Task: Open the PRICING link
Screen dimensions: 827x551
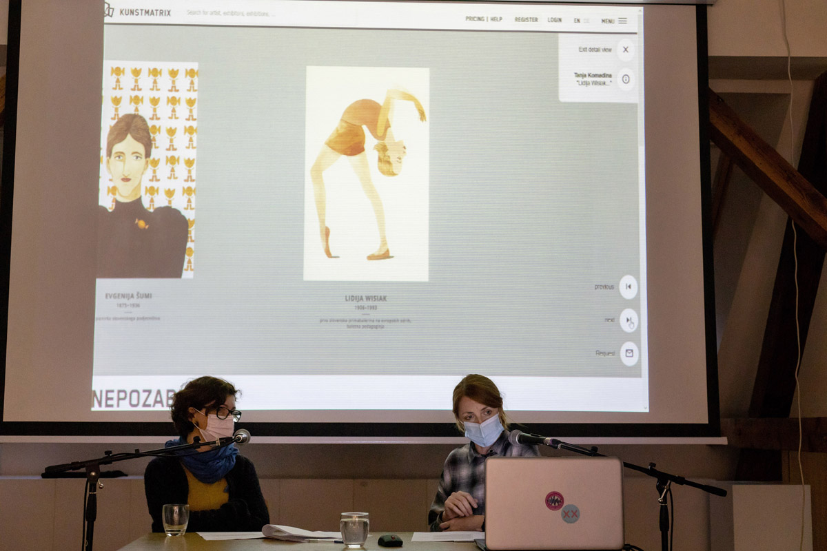Action: coord(474,19)
